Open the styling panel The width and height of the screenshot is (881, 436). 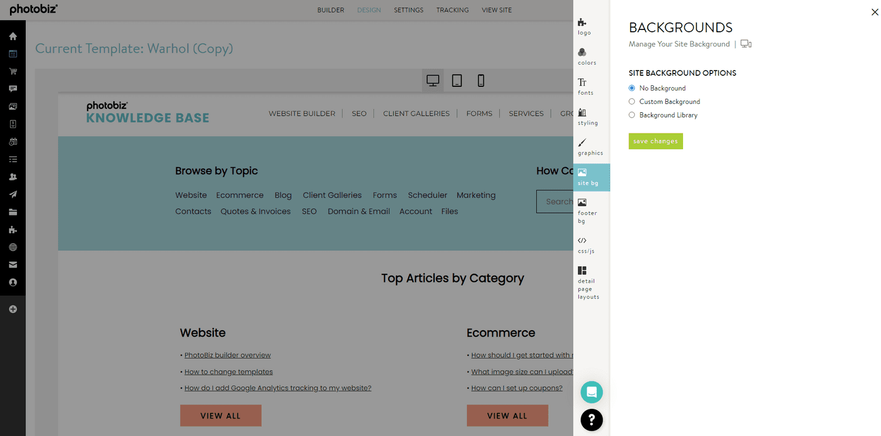587,117
